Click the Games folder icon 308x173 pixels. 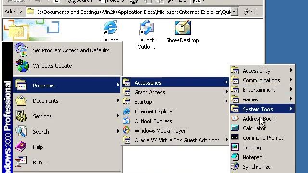235,99
